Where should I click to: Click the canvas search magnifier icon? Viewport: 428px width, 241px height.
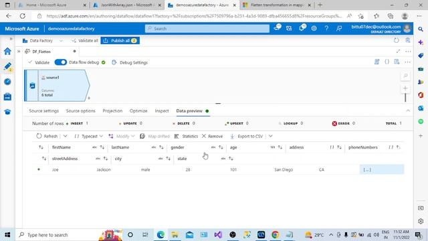coord(405,76)
